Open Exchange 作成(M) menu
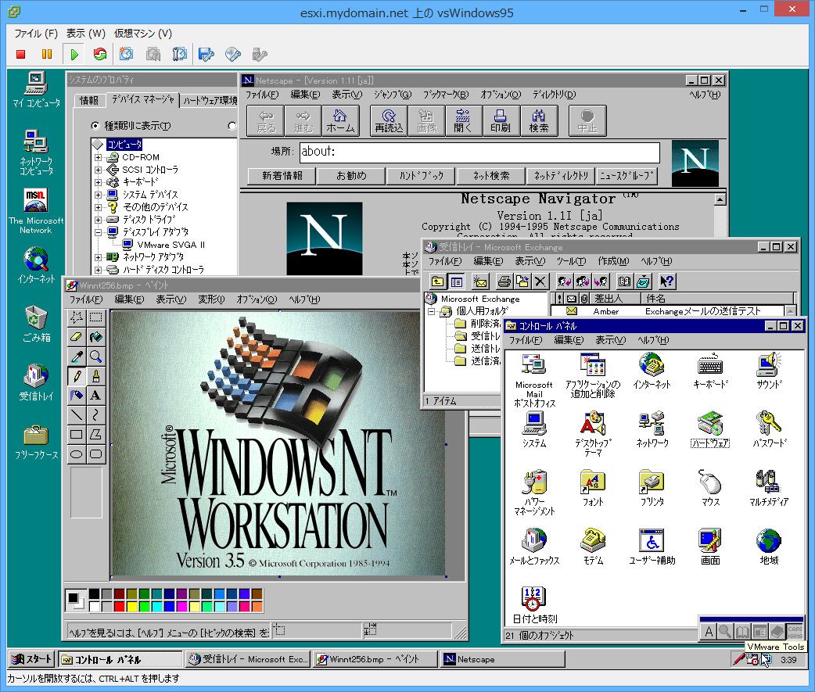Viewport: 815px width, 692px height. point(613,261)
